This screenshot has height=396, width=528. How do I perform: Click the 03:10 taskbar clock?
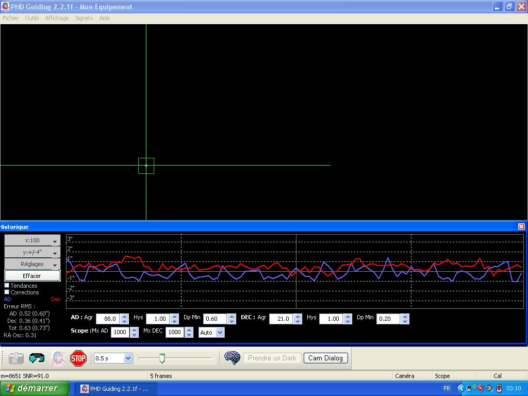click(514, 389)
